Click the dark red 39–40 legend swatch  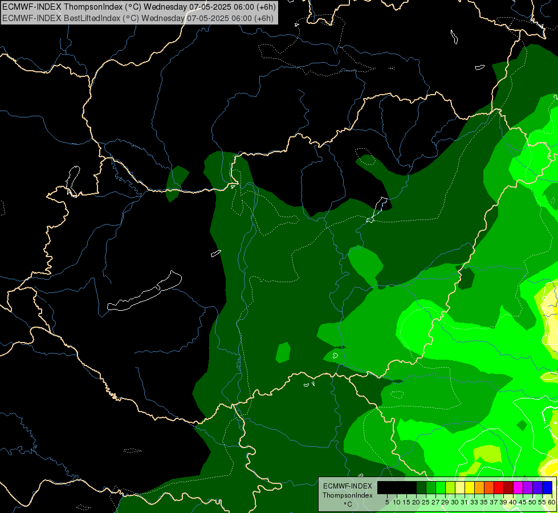(x=508, y=487)
